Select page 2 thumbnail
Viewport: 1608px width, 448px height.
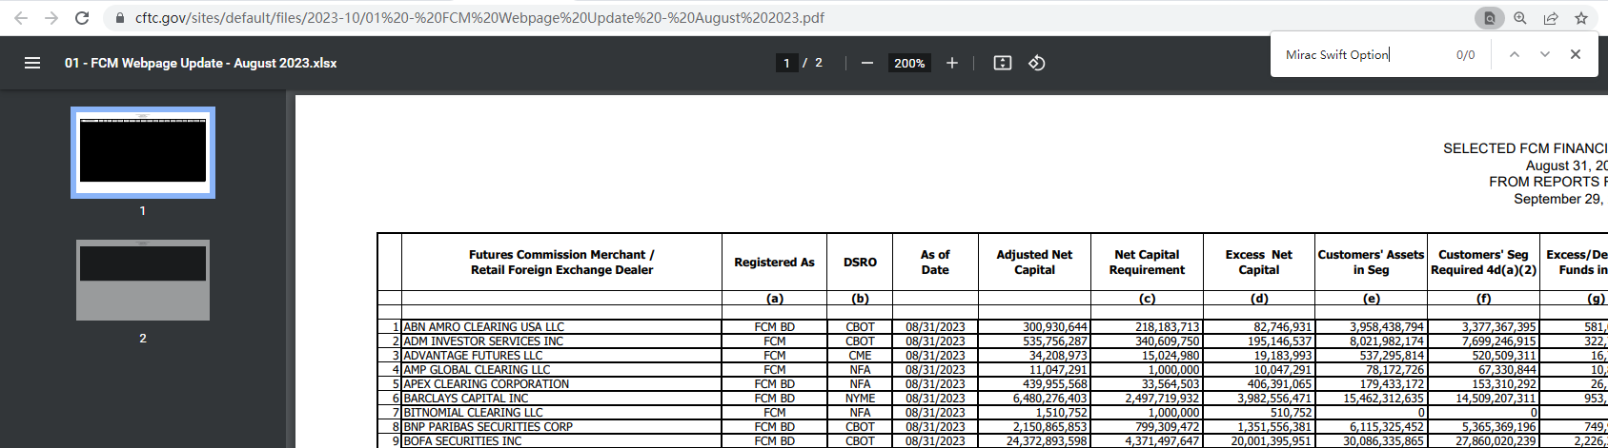tap(143, 280)
